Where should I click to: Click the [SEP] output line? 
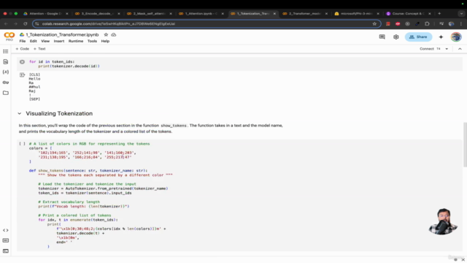click(34, 99)
